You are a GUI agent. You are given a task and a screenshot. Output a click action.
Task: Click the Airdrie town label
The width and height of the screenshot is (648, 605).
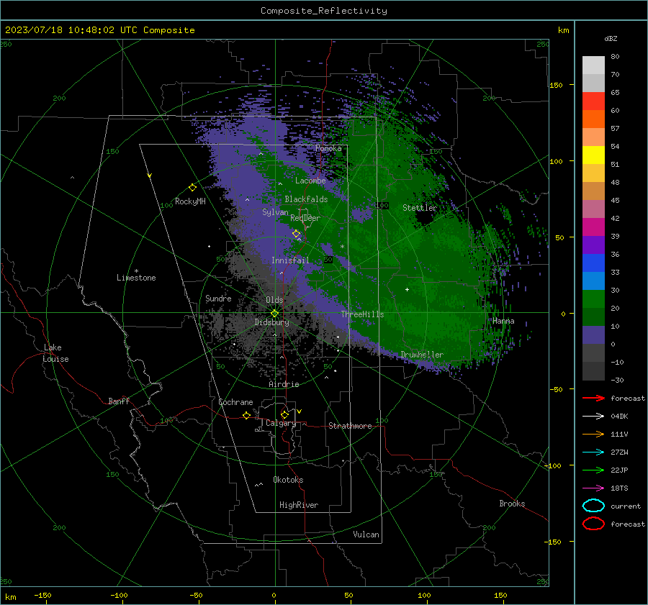(284, 384)
